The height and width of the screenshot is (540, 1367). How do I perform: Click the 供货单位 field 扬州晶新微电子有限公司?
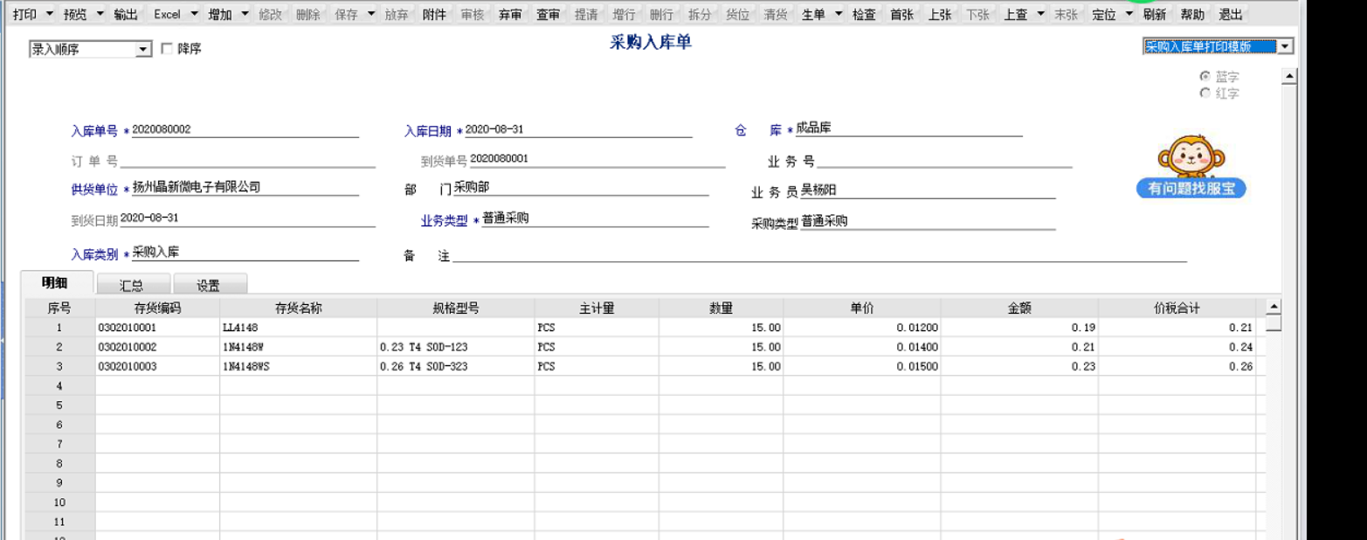pyautogui.click(x=245, y=187)
